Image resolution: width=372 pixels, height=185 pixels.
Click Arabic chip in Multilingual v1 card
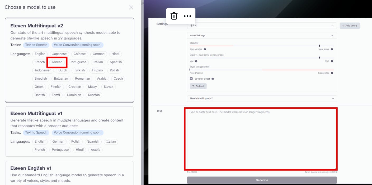[95, 150]
